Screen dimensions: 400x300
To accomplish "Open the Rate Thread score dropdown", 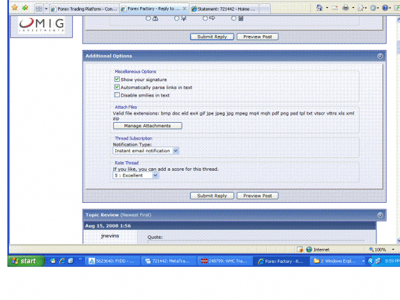I will point(136,175).
